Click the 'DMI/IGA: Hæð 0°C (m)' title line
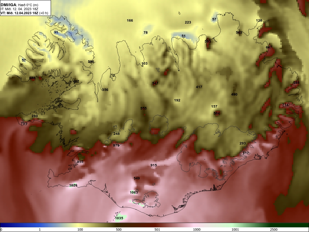 [19, 5]
